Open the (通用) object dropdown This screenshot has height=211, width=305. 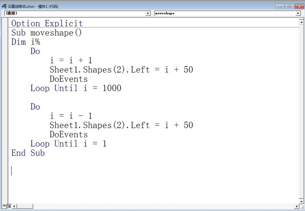click(x=148, y=13)
